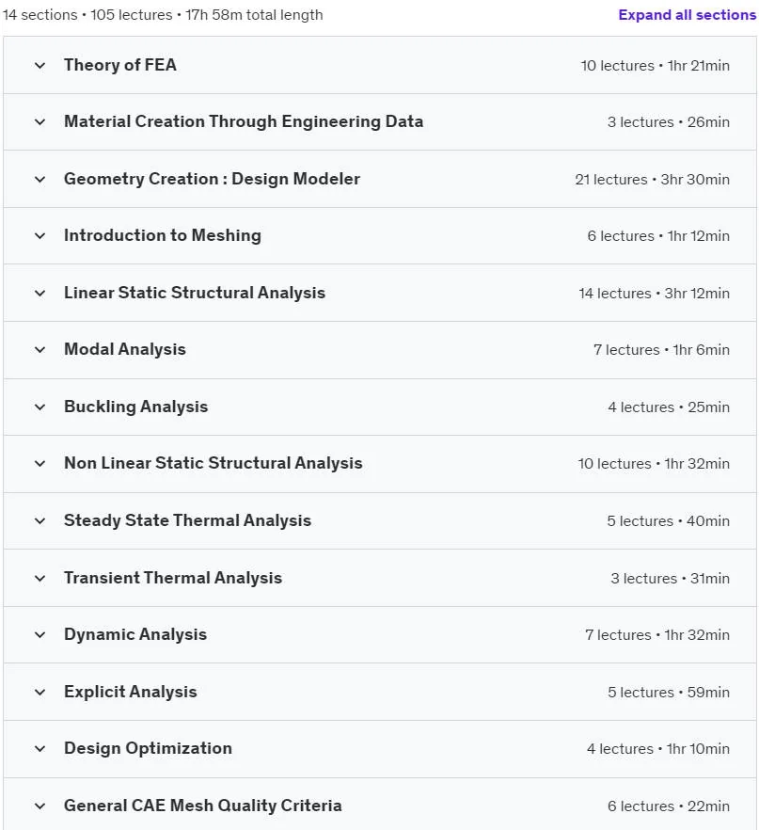Viewport: 759px width, 830px height.
Task: Open the Design Optimization section title
Action: 148,748
